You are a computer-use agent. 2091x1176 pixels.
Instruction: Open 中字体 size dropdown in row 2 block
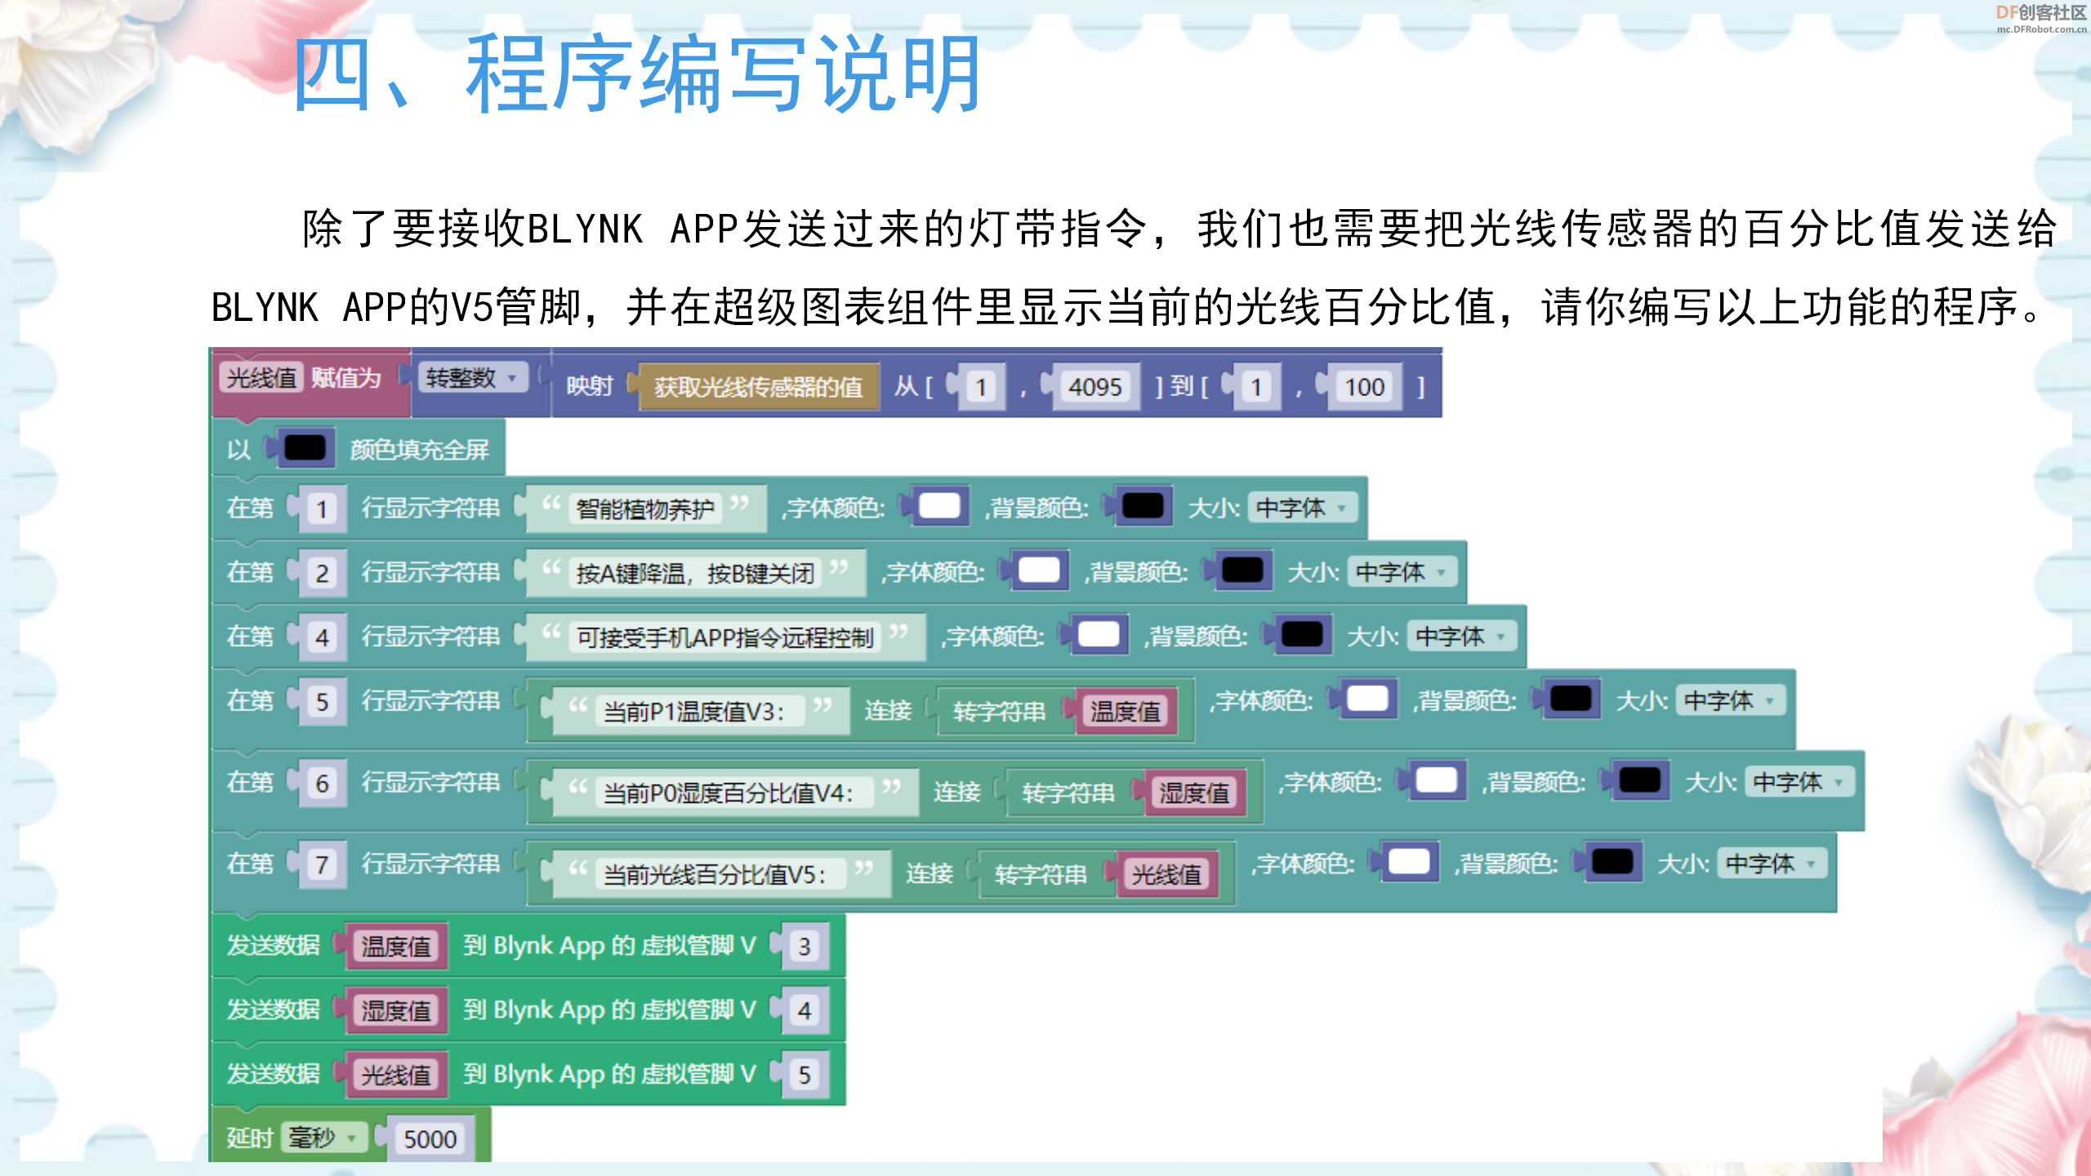1402,572
